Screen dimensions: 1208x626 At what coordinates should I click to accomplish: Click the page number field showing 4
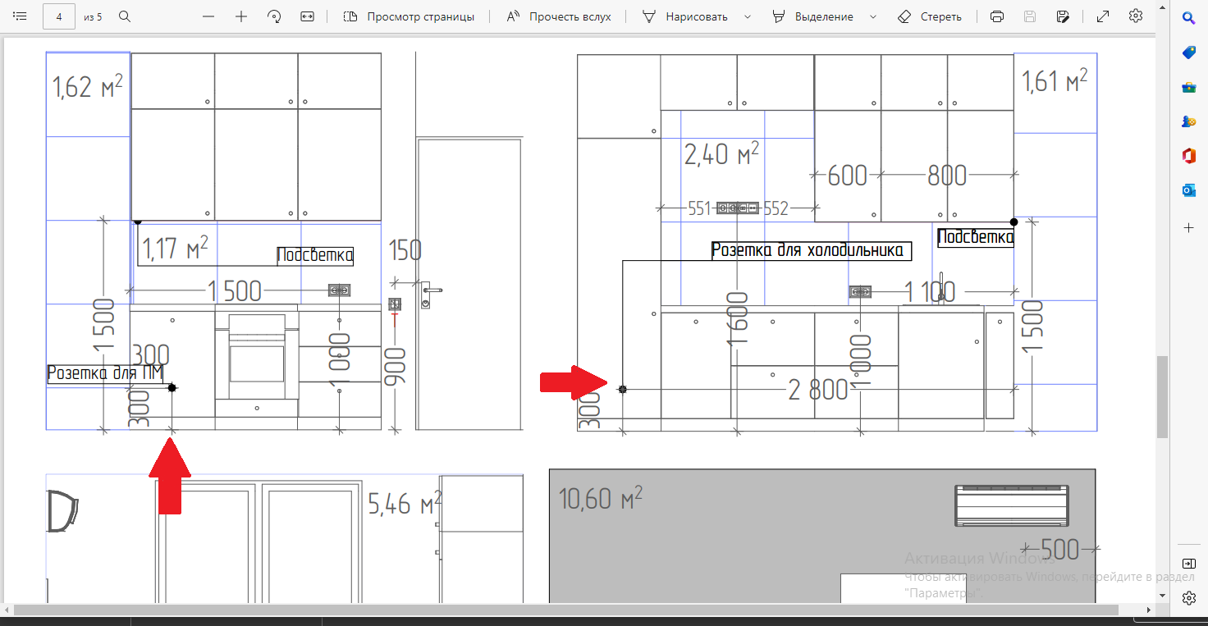pos(59,16)
